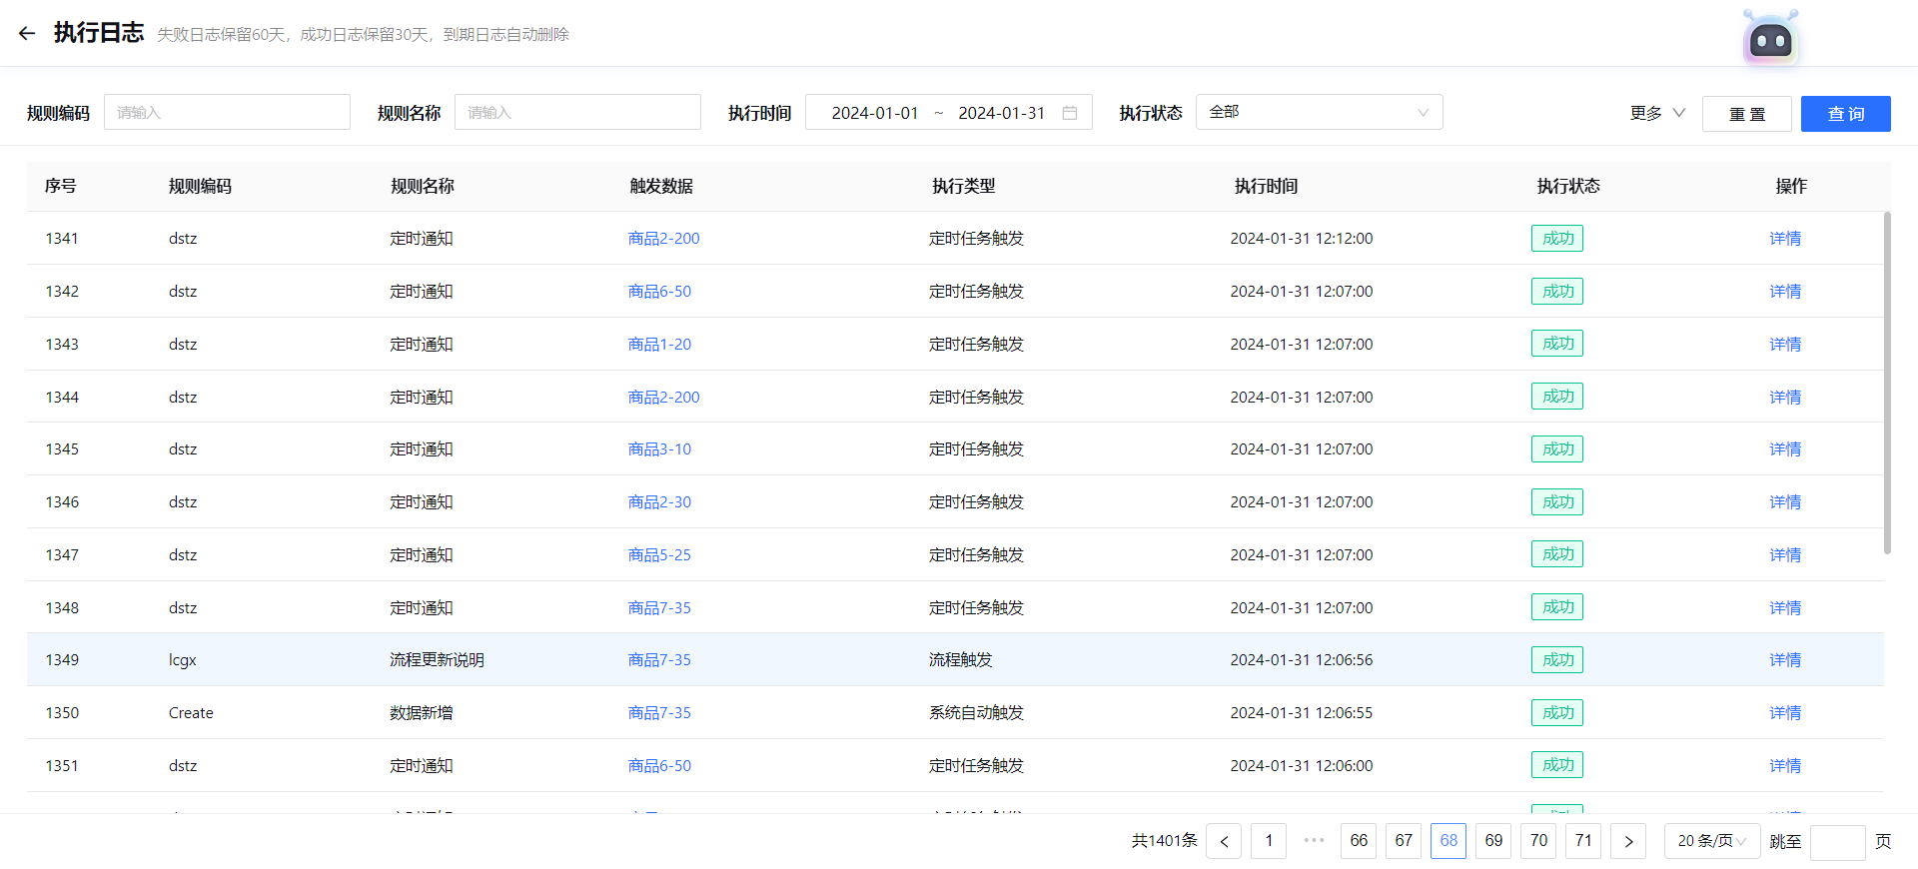The width and height of the screenshot is (1918, 869).
Task: Select the Create rule code cell
Action: pyautogui.click(x=191, y=712)
